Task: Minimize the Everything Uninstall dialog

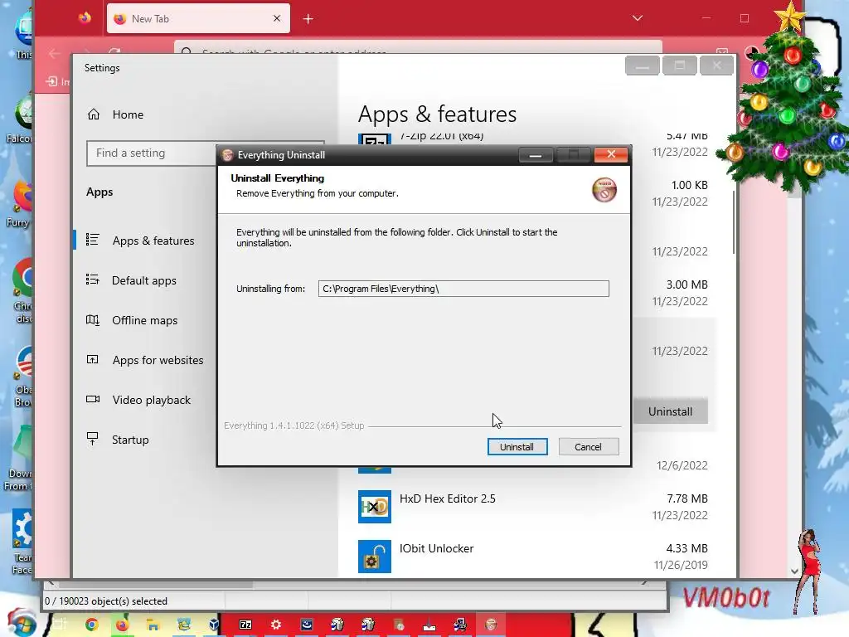Action: (536, 155)
